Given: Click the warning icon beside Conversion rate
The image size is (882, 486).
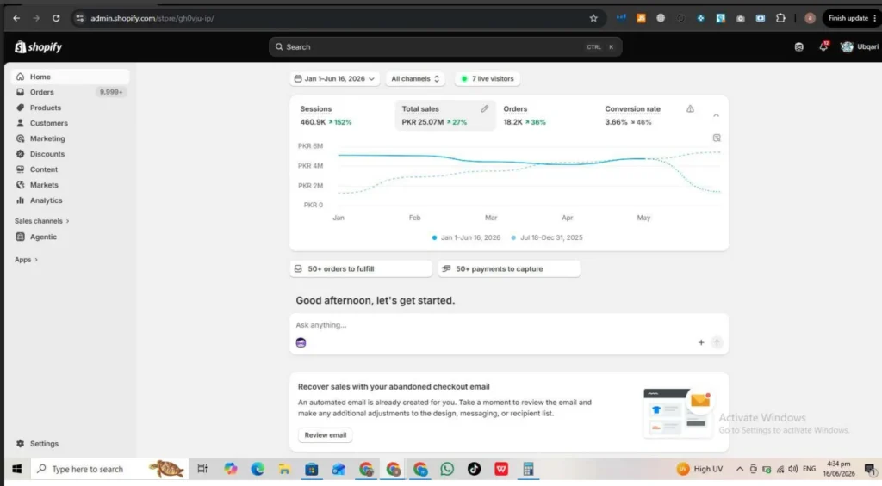Looking at the screenshot, I should (x=690, y=108).
